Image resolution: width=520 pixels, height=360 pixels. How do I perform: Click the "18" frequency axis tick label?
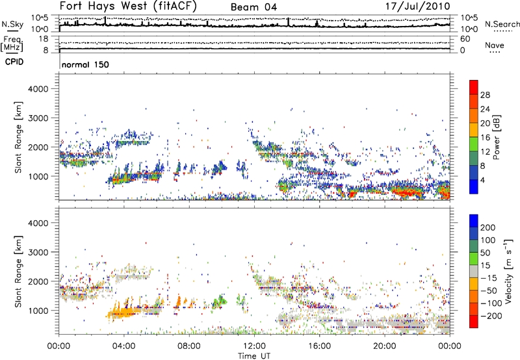point(44,39)
